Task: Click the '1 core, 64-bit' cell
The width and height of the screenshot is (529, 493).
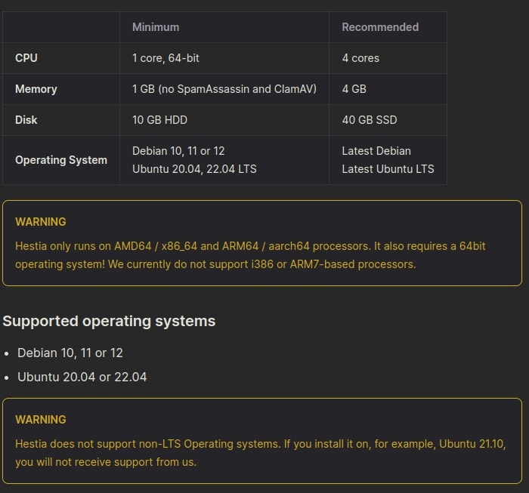Action: (x=166, y=58)
